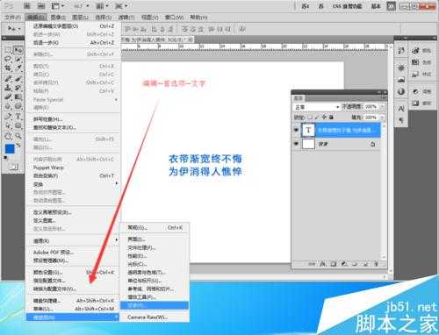This screenshot has width=439, height=335.
Task: Select the Gradient tool
Action: [x=18, y=97]
